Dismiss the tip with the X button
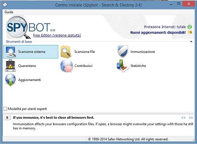197x144 pixels. [x=7, y=118]
